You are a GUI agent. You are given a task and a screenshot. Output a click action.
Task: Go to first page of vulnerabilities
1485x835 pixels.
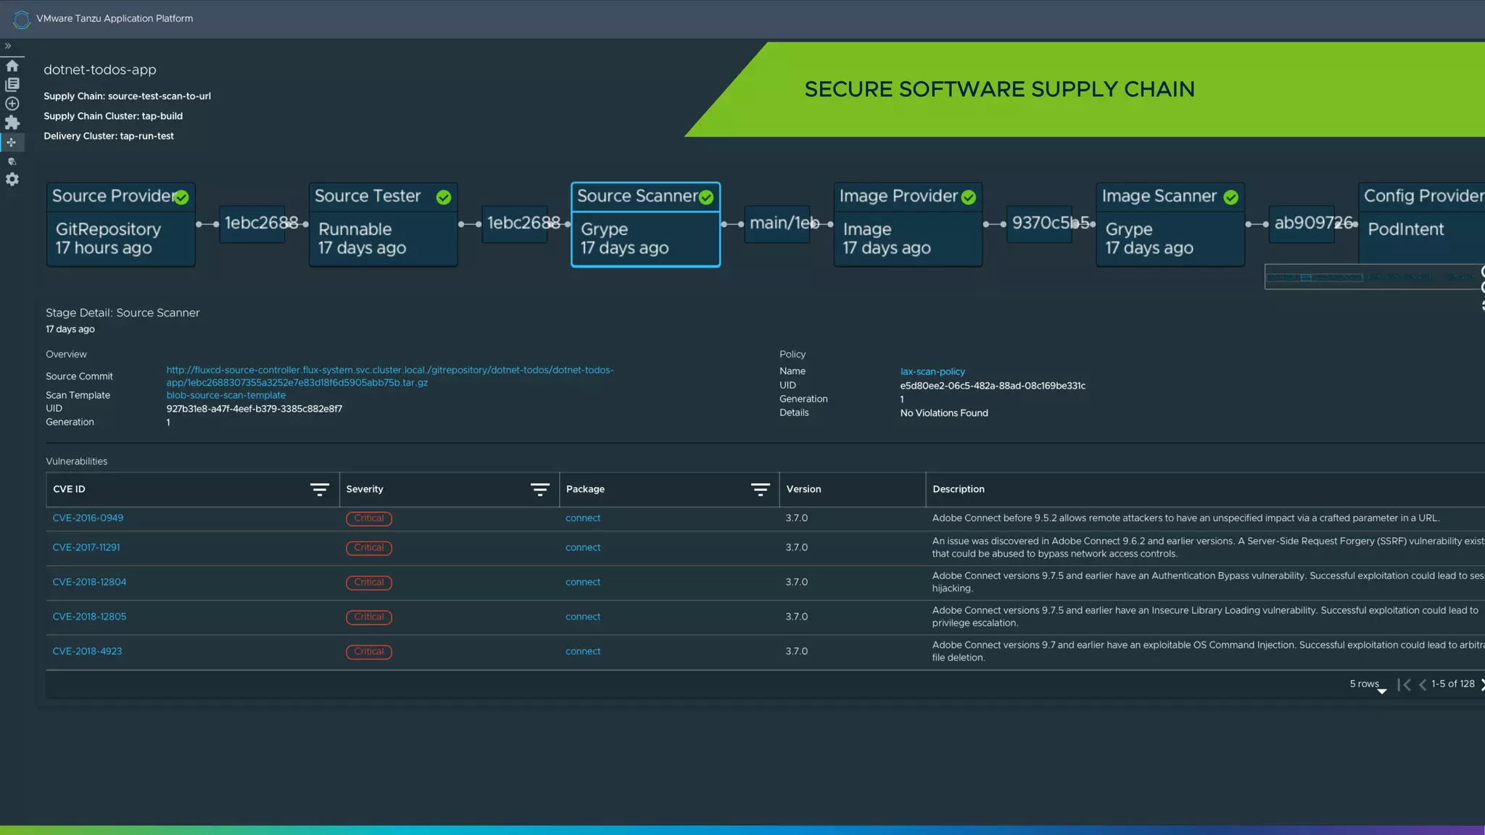(x=1404, y=685)
